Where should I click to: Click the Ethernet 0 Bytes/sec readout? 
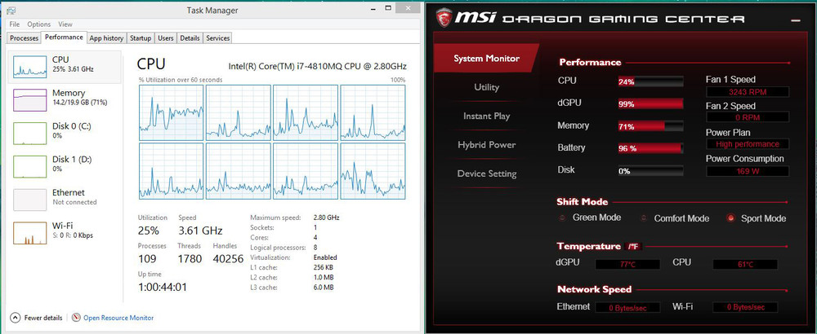click(x=627, y=308)
